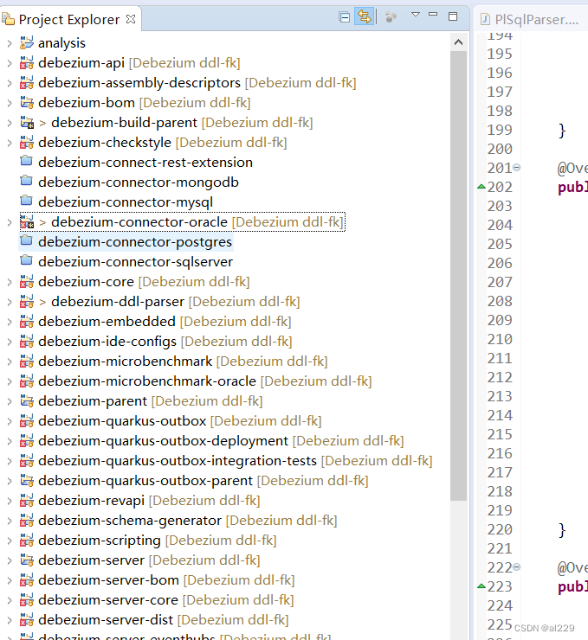Expand debezium-checkstyle project
The height and width of the screenshot is (640, 588).
pos(10,143)
